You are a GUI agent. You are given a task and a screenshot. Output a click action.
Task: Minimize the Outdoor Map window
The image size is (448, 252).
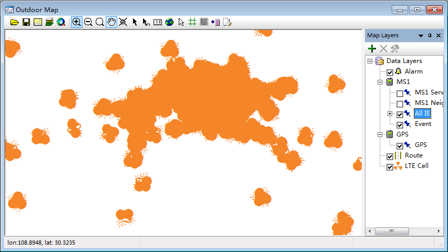coord(400,10)
